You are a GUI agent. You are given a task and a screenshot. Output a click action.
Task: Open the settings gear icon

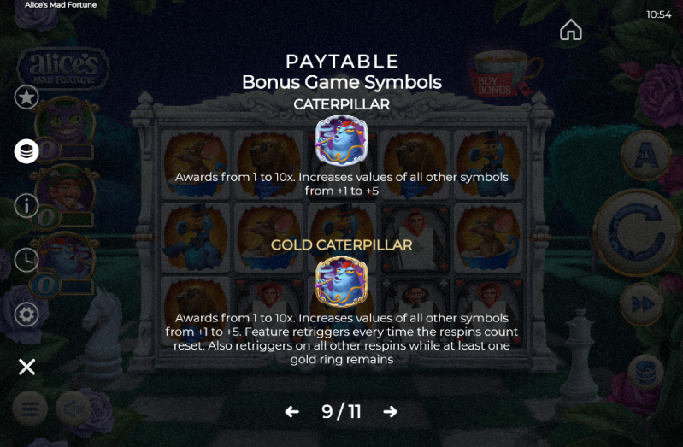coord(26,315)
